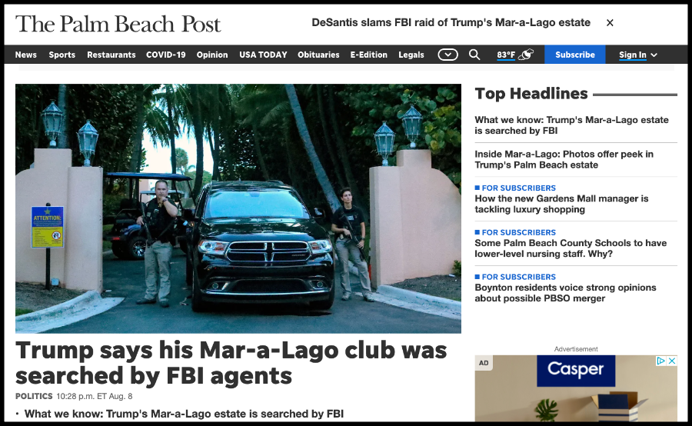Open the main Mar-a-Lago gate photo

pyautogui.click(x=238, y=208)
